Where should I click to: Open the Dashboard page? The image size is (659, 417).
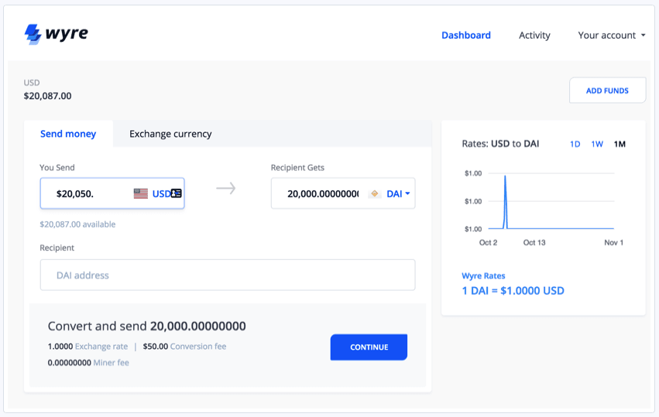466,36
